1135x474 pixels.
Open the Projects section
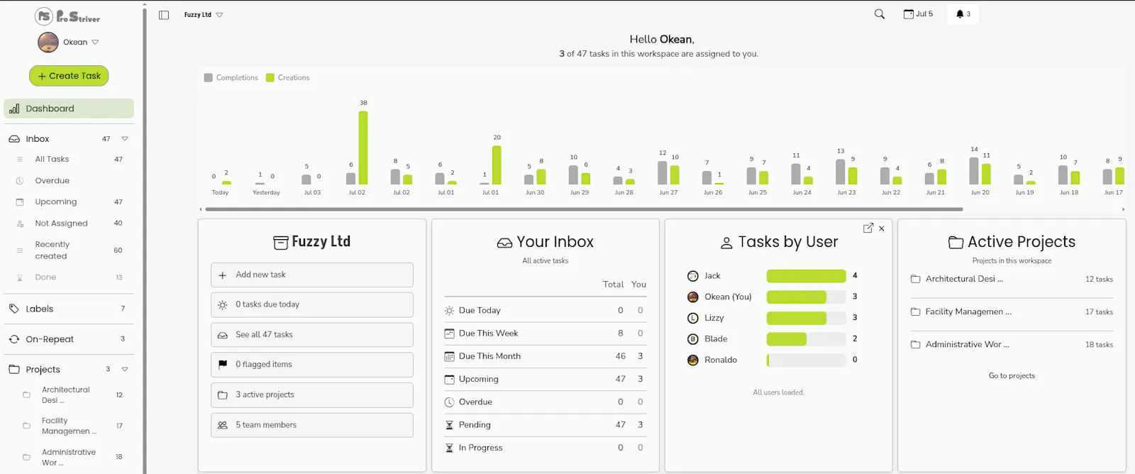point(43,370)
